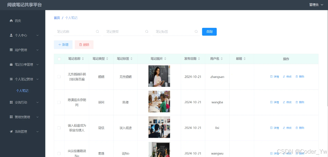Expand 管理员管理 submenu chevron

tap(38, 117)
